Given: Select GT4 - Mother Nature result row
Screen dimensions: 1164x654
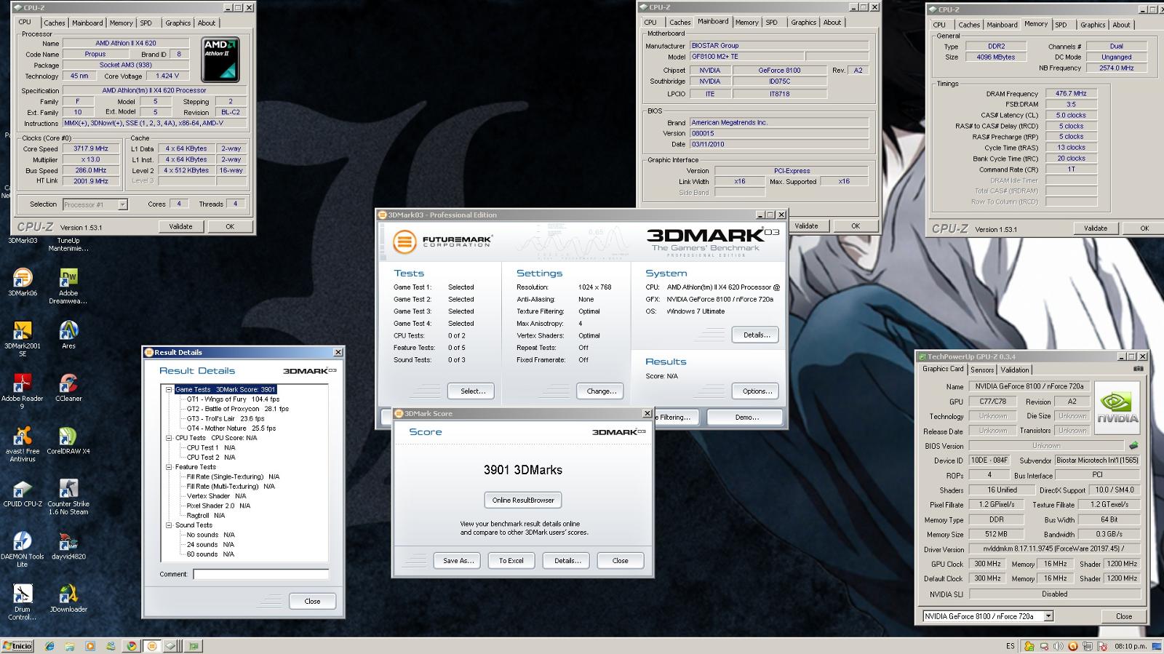Looking at the screenshot, I should [x=231, y=428].
